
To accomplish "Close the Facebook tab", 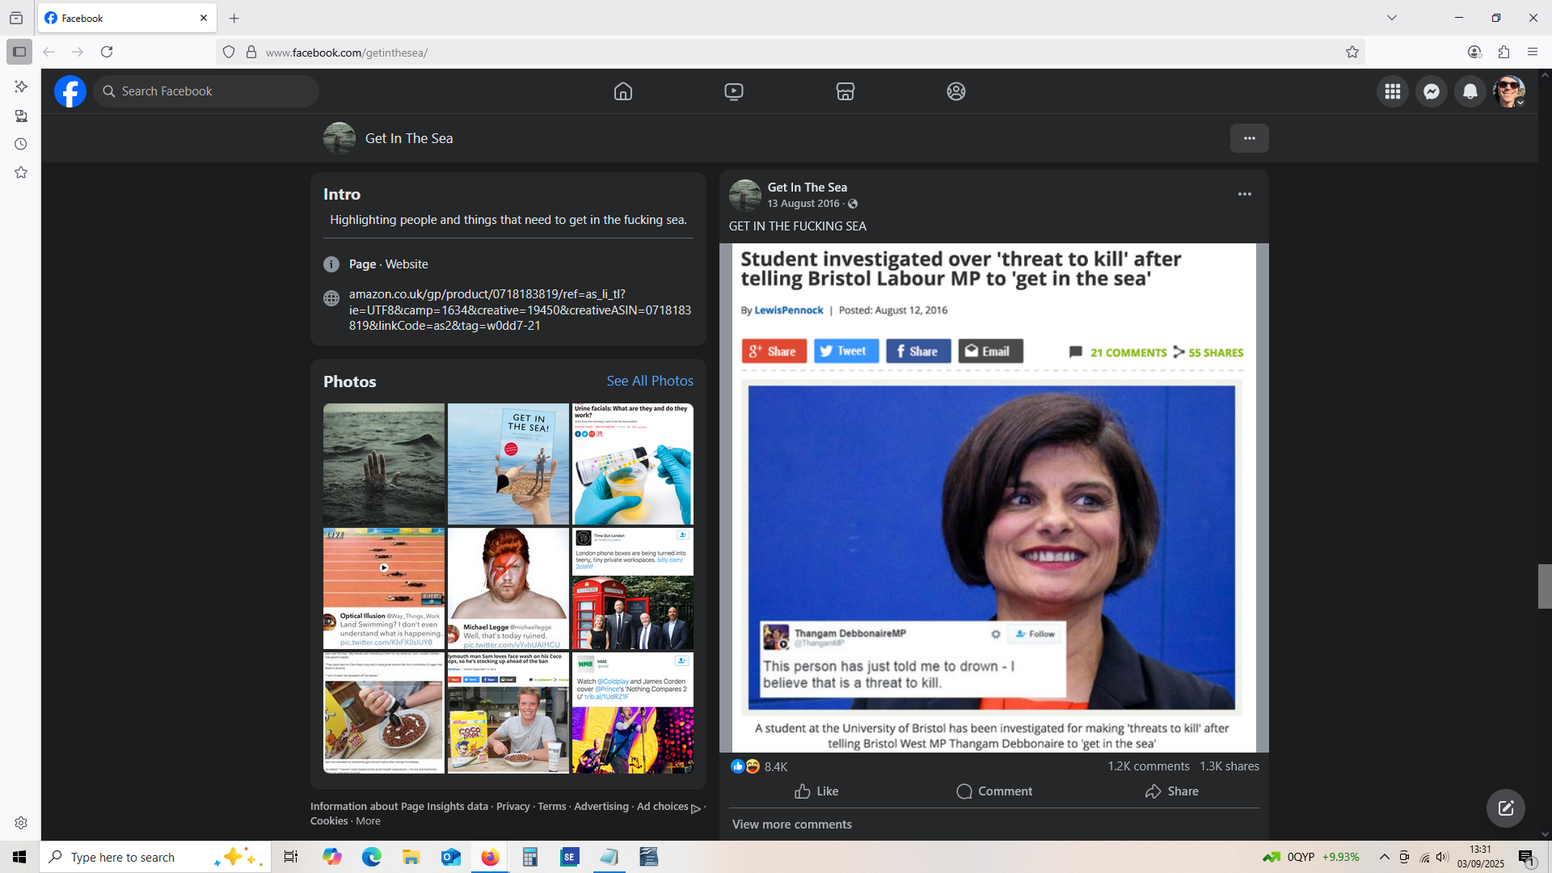I will [x=204, y=18].
